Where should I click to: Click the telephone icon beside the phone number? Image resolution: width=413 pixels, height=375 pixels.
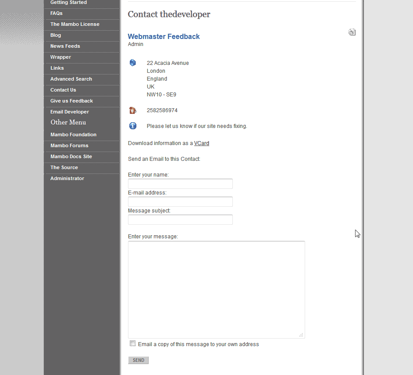point(133,110)
